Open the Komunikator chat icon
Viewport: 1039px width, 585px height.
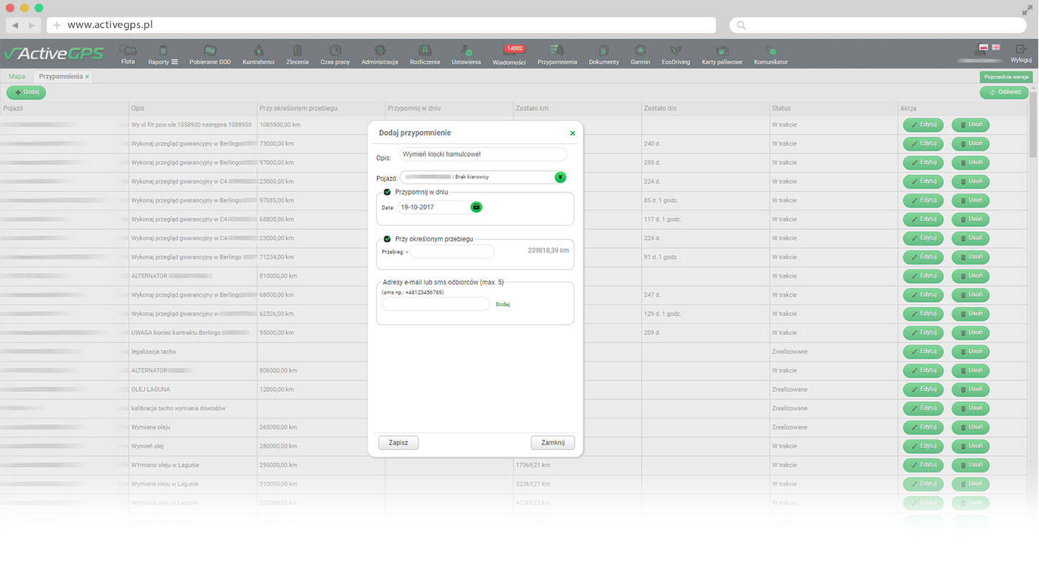click(x=771, y=51)
